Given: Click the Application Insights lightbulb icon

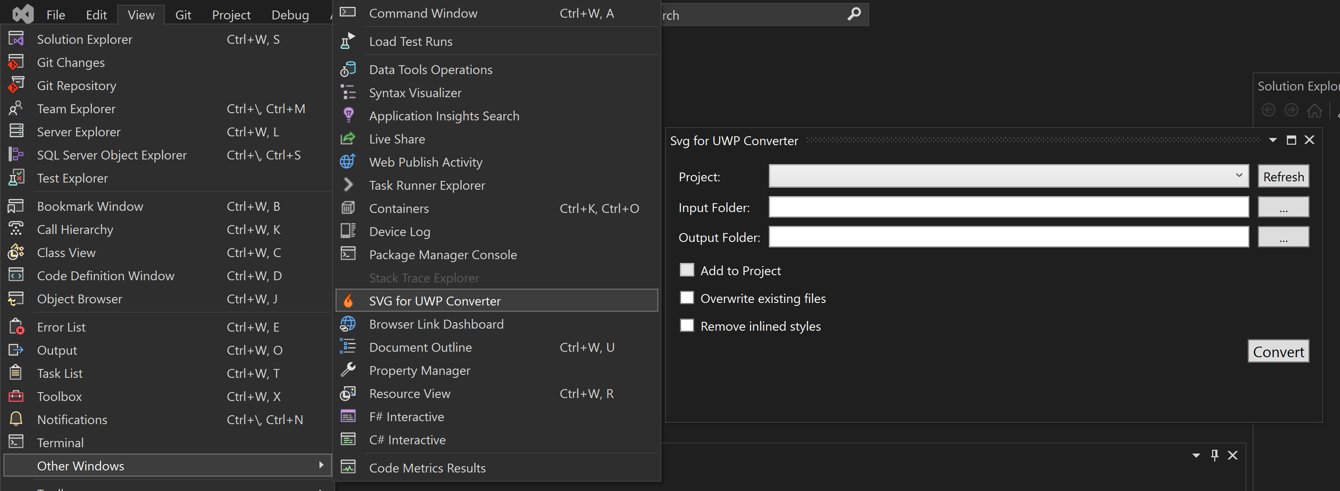Looking at the screenshot, I should (x=348, y=115).
